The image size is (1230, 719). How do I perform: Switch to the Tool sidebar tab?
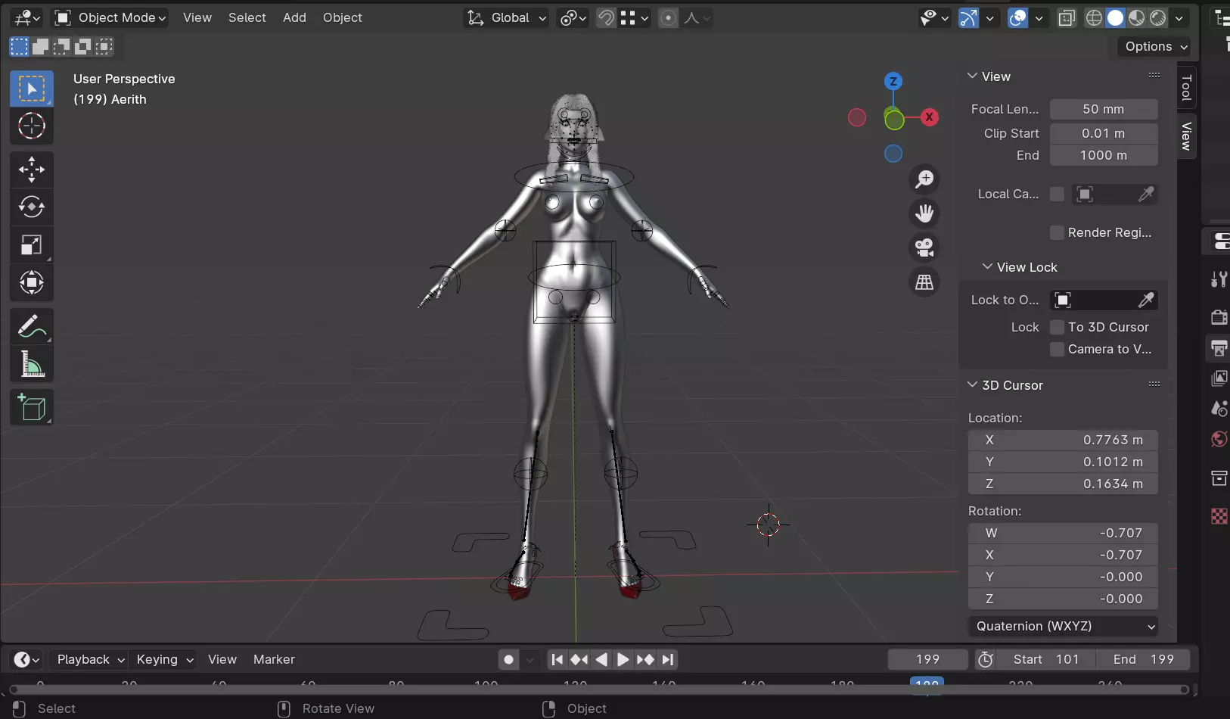(x=1187, y=88)
